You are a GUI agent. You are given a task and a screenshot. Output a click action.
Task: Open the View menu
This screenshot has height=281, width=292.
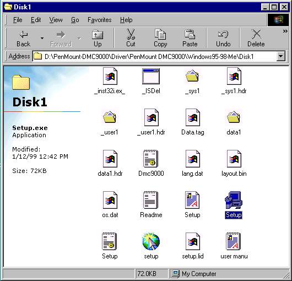(x=56, y=20)
